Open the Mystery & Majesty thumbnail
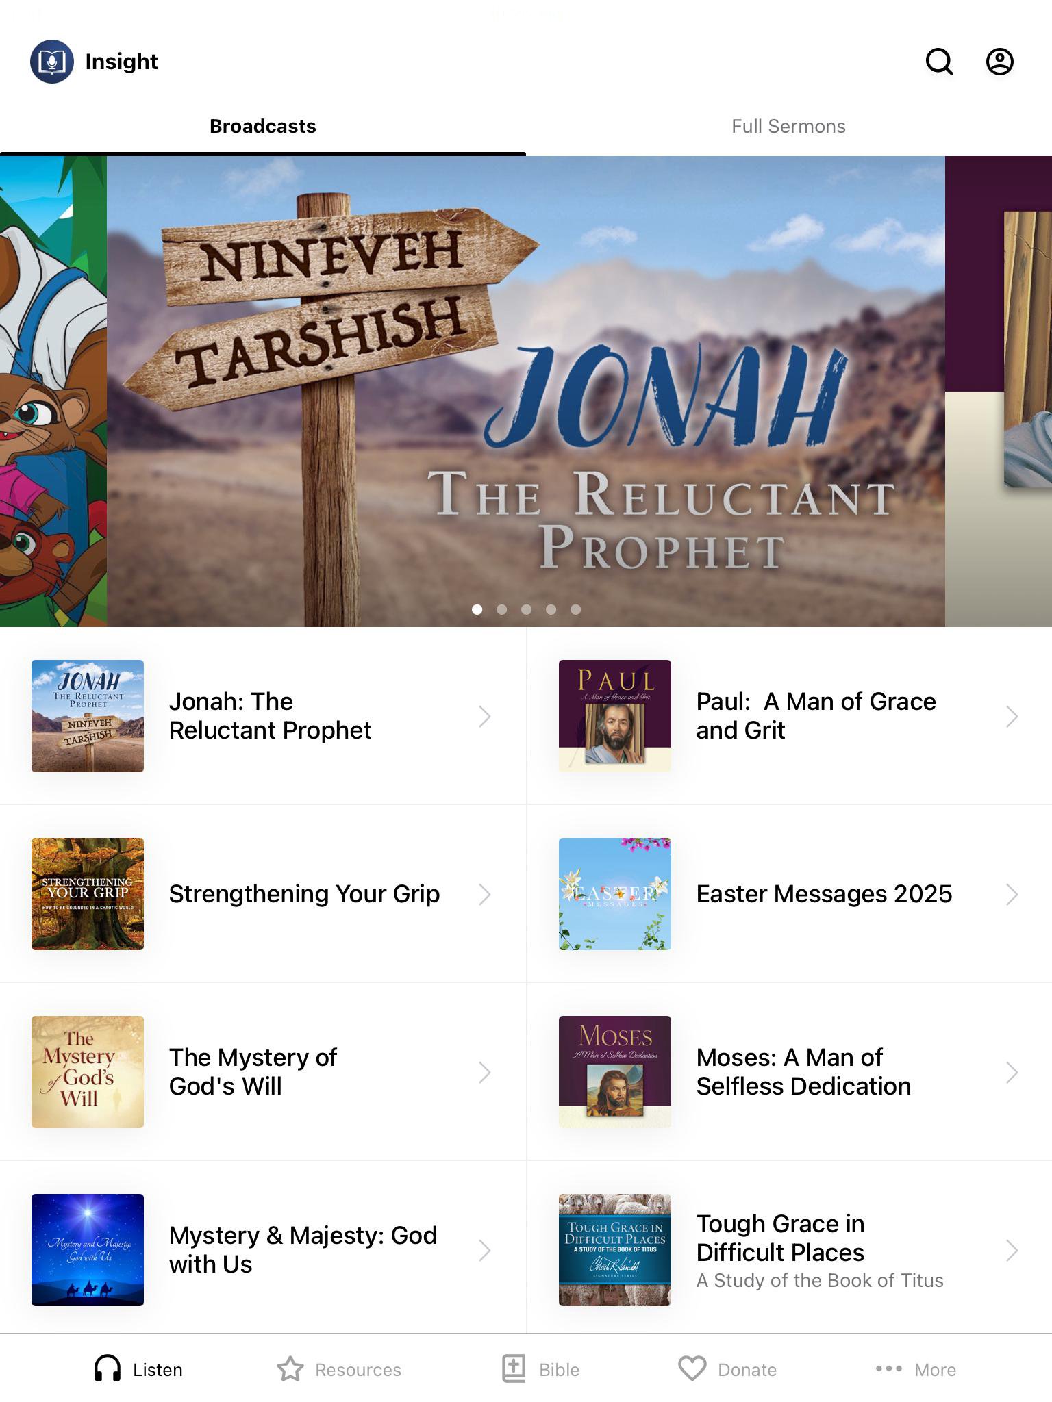 coord(88,1250)
